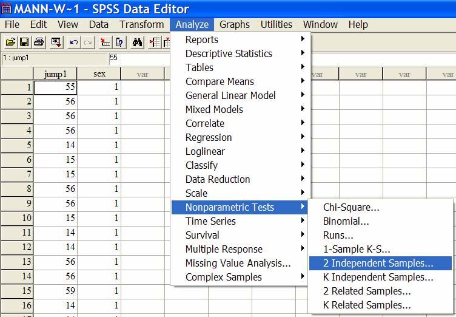Open the Dialog Recall toolbar icon

pyautogui.click(x=56, y=43)
